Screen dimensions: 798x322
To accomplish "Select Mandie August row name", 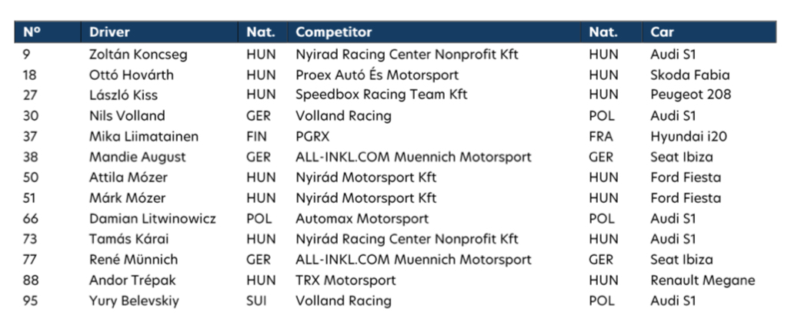I will tap(138, 157).
